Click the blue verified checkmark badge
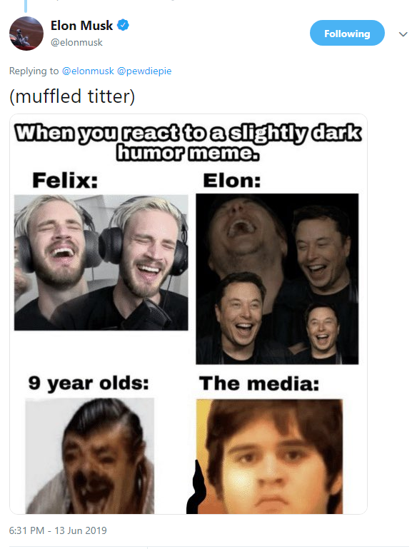The height and width of the screenshot is (549, 417). pyautogui.click(x=123, y=25)
